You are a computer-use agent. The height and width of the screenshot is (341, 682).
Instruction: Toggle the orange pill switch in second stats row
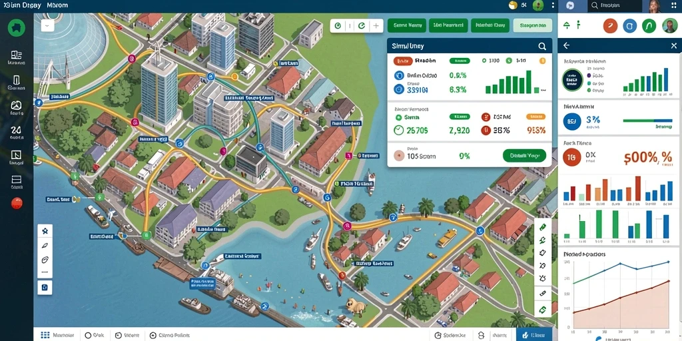(535, 117)
